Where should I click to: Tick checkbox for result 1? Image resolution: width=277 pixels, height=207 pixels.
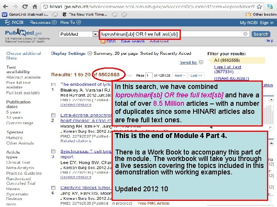53,84
